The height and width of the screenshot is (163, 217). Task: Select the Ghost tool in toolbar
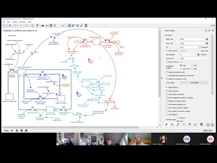(33, 25)
